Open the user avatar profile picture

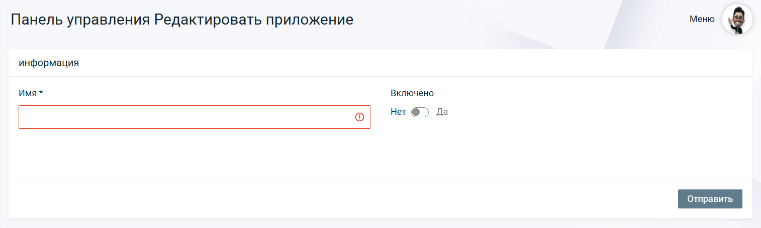(x=737, y=20)
